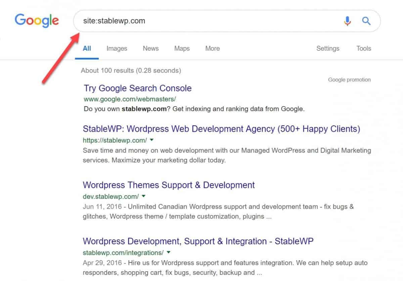
Task: Click the blue magnifying glass search button
Action: [366, 21]
